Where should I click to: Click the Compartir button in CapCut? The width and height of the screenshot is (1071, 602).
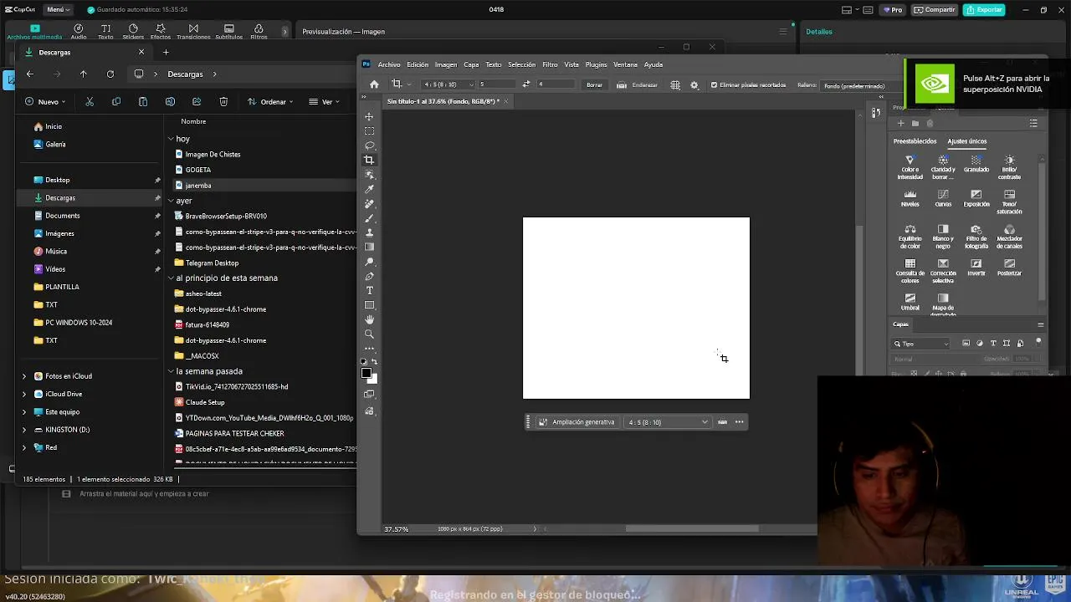934,10
